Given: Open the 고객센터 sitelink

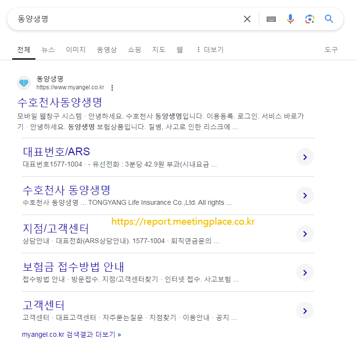Looking at the screenshot, I should tap(44, 305).
